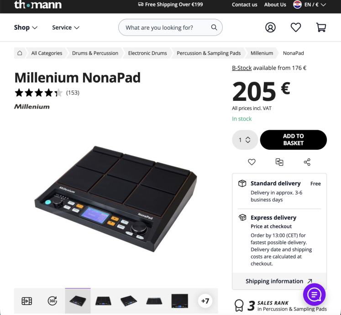Click Add to Basket button
The height and width of the screenshot is (315, 341).
293,140
